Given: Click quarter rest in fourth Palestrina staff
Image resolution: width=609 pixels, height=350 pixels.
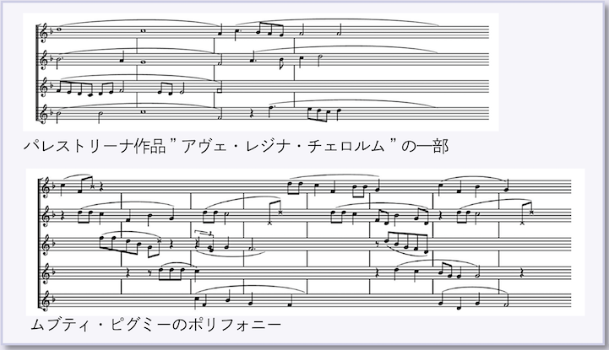Looking at the screenshot, I should click(x=252, y=114).
